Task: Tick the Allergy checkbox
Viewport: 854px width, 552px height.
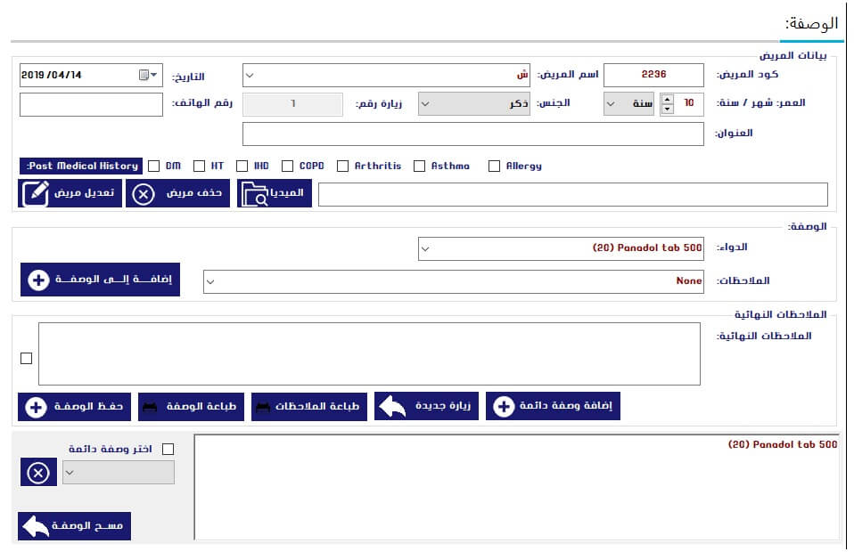Action: pos(494,166)
